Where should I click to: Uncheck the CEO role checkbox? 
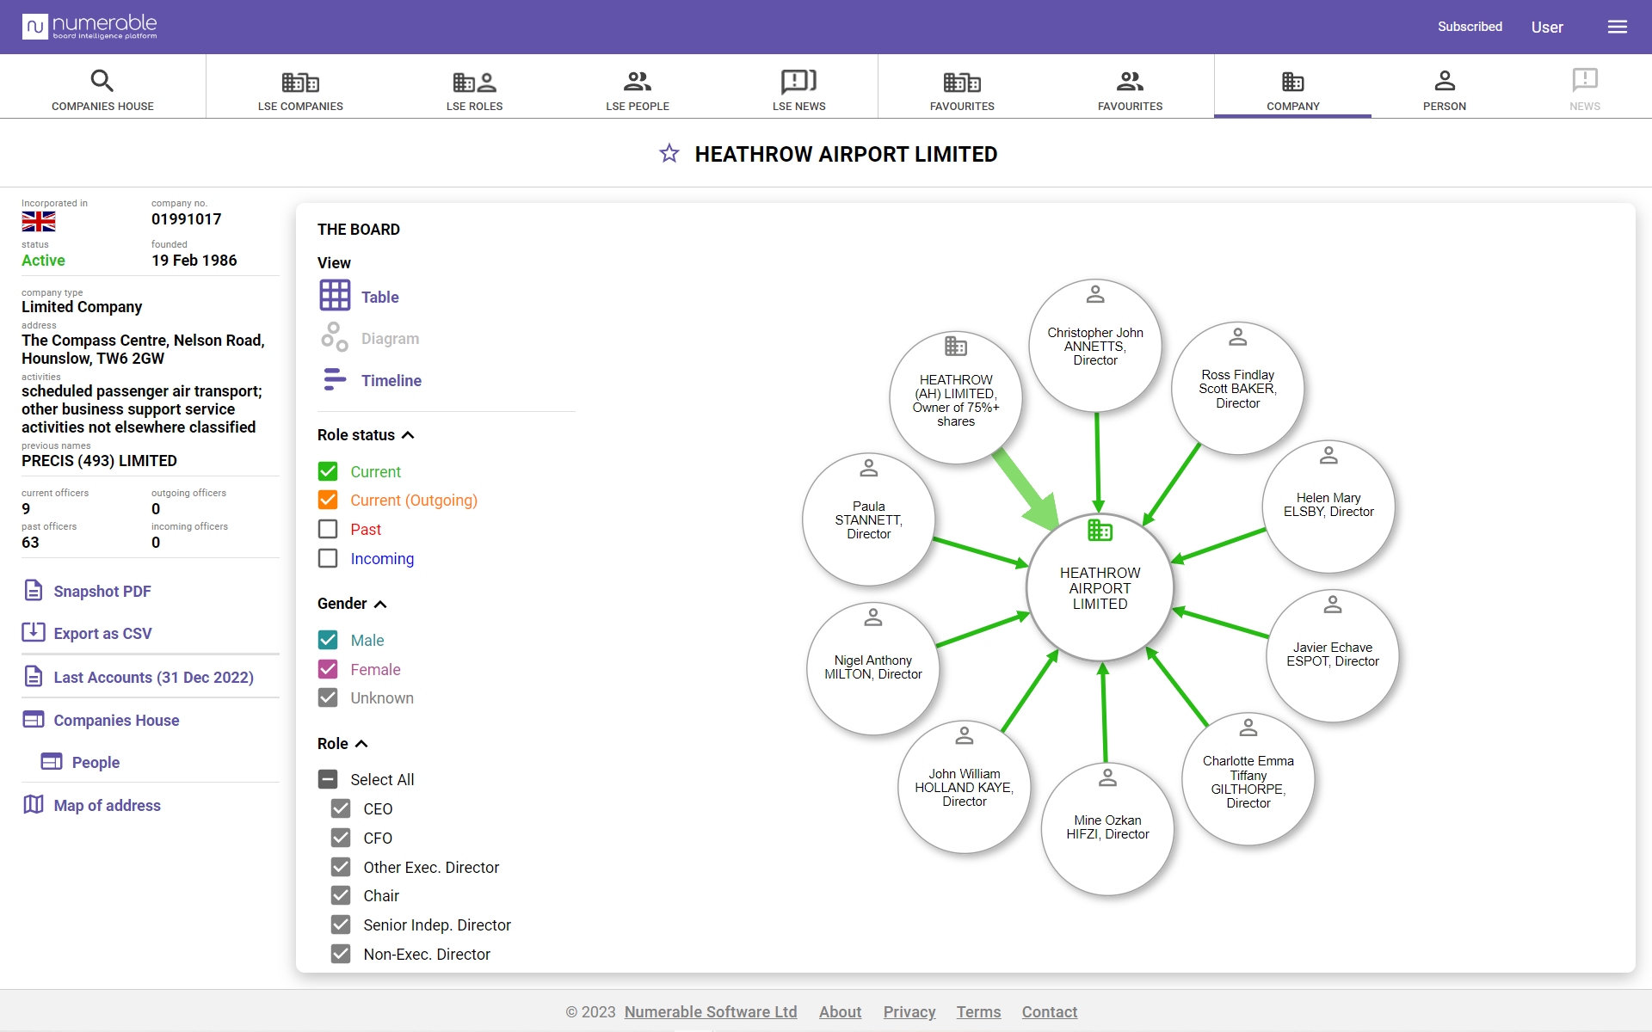point(341,808)
